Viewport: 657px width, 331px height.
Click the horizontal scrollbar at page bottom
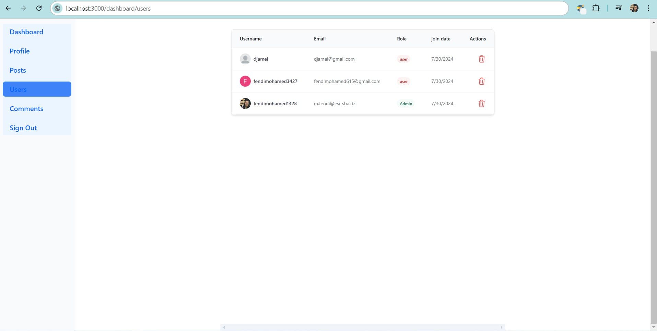[x=362, y=327]
